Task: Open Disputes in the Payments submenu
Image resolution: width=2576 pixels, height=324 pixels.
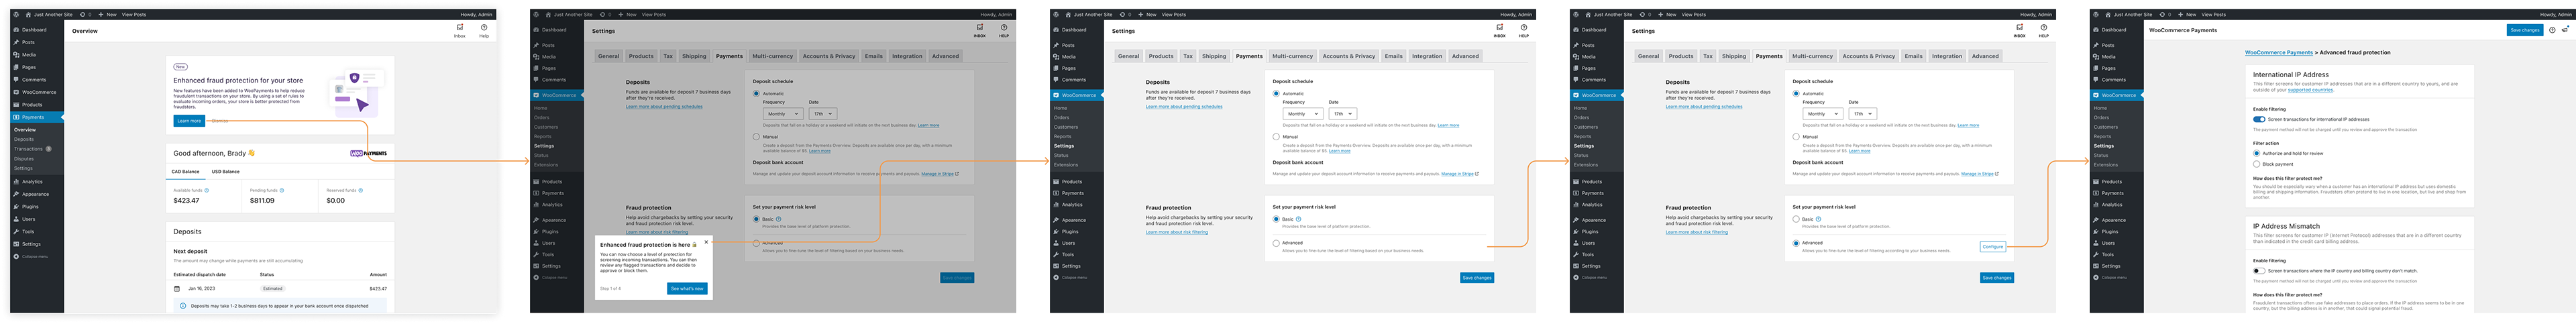Action: 24,158
